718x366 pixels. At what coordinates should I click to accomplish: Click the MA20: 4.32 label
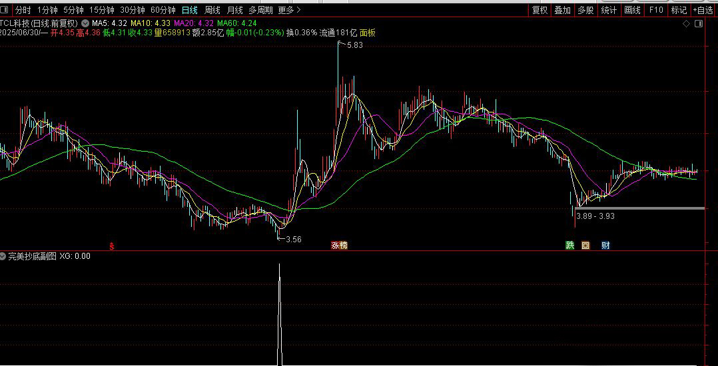point(194,23)
